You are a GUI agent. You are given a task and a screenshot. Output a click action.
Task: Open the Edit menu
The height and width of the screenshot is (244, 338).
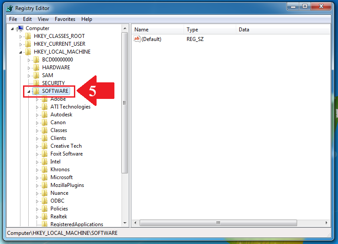point(27,19)
